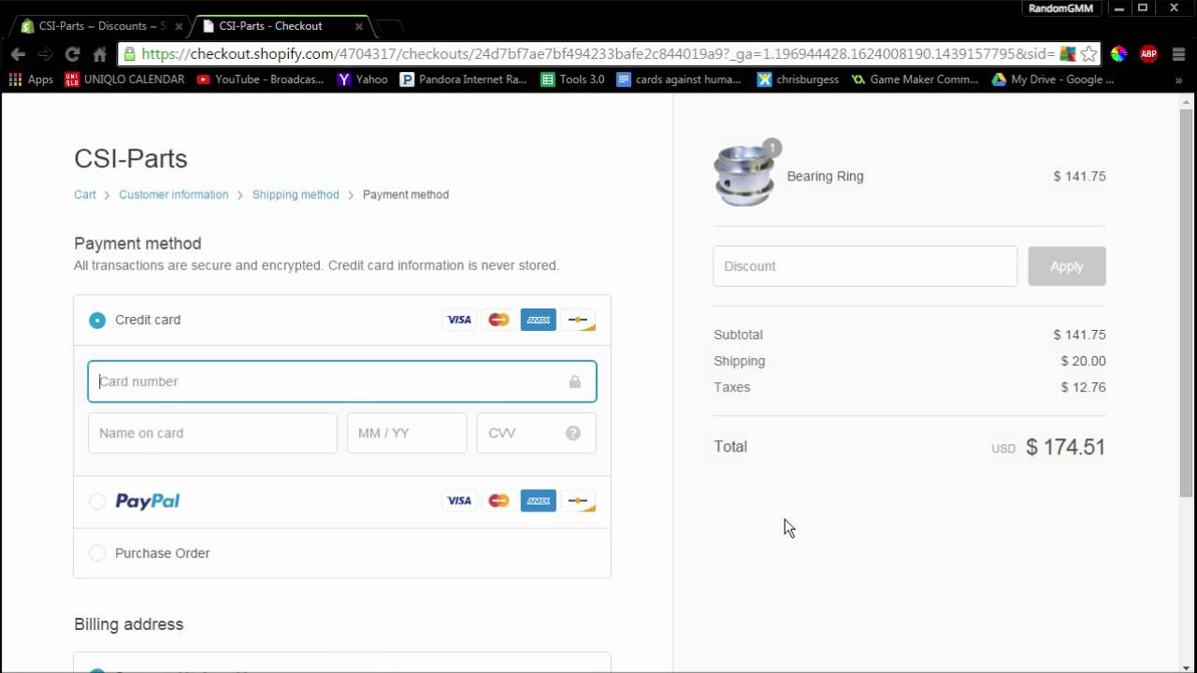Click the RandomGMM profile button
Viewport: 1197px width, 673px height.
[x=1061, y=8]
